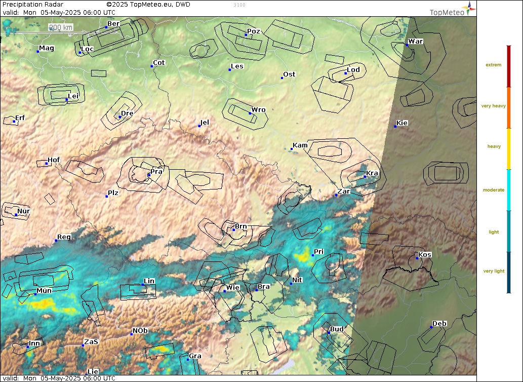This screenshot has width=523, height=382.
Task: Select the Lie location label
Action: (93, 371)
